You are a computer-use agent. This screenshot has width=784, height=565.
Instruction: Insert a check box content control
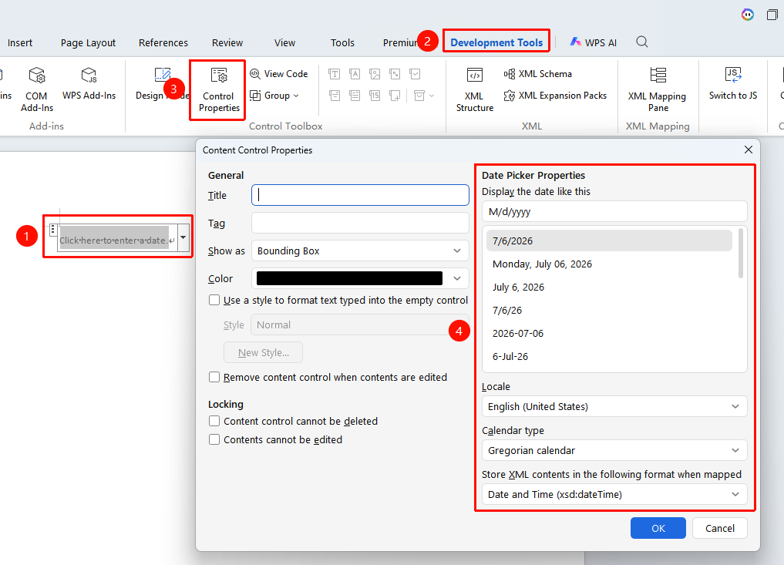415,75
